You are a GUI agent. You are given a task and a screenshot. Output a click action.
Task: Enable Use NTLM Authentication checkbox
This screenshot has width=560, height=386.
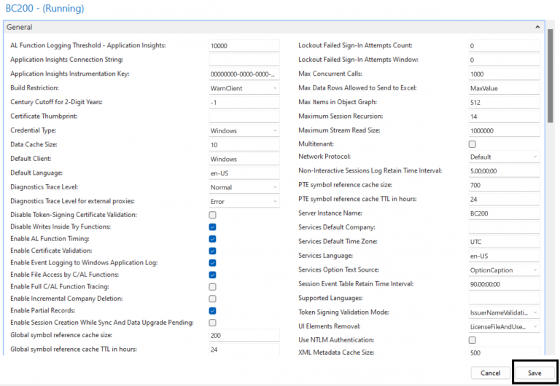coord(472,340)
